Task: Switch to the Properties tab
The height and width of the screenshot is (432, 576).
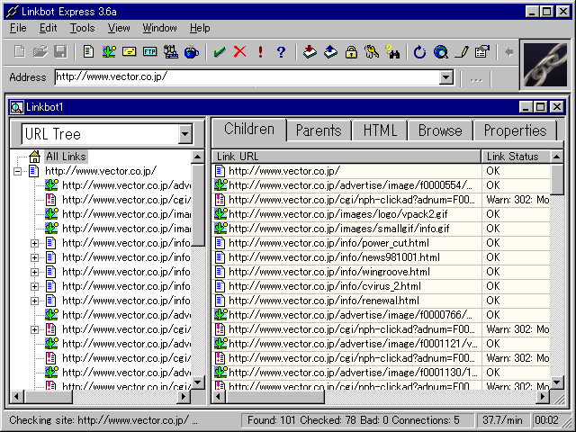Action: 515,130
